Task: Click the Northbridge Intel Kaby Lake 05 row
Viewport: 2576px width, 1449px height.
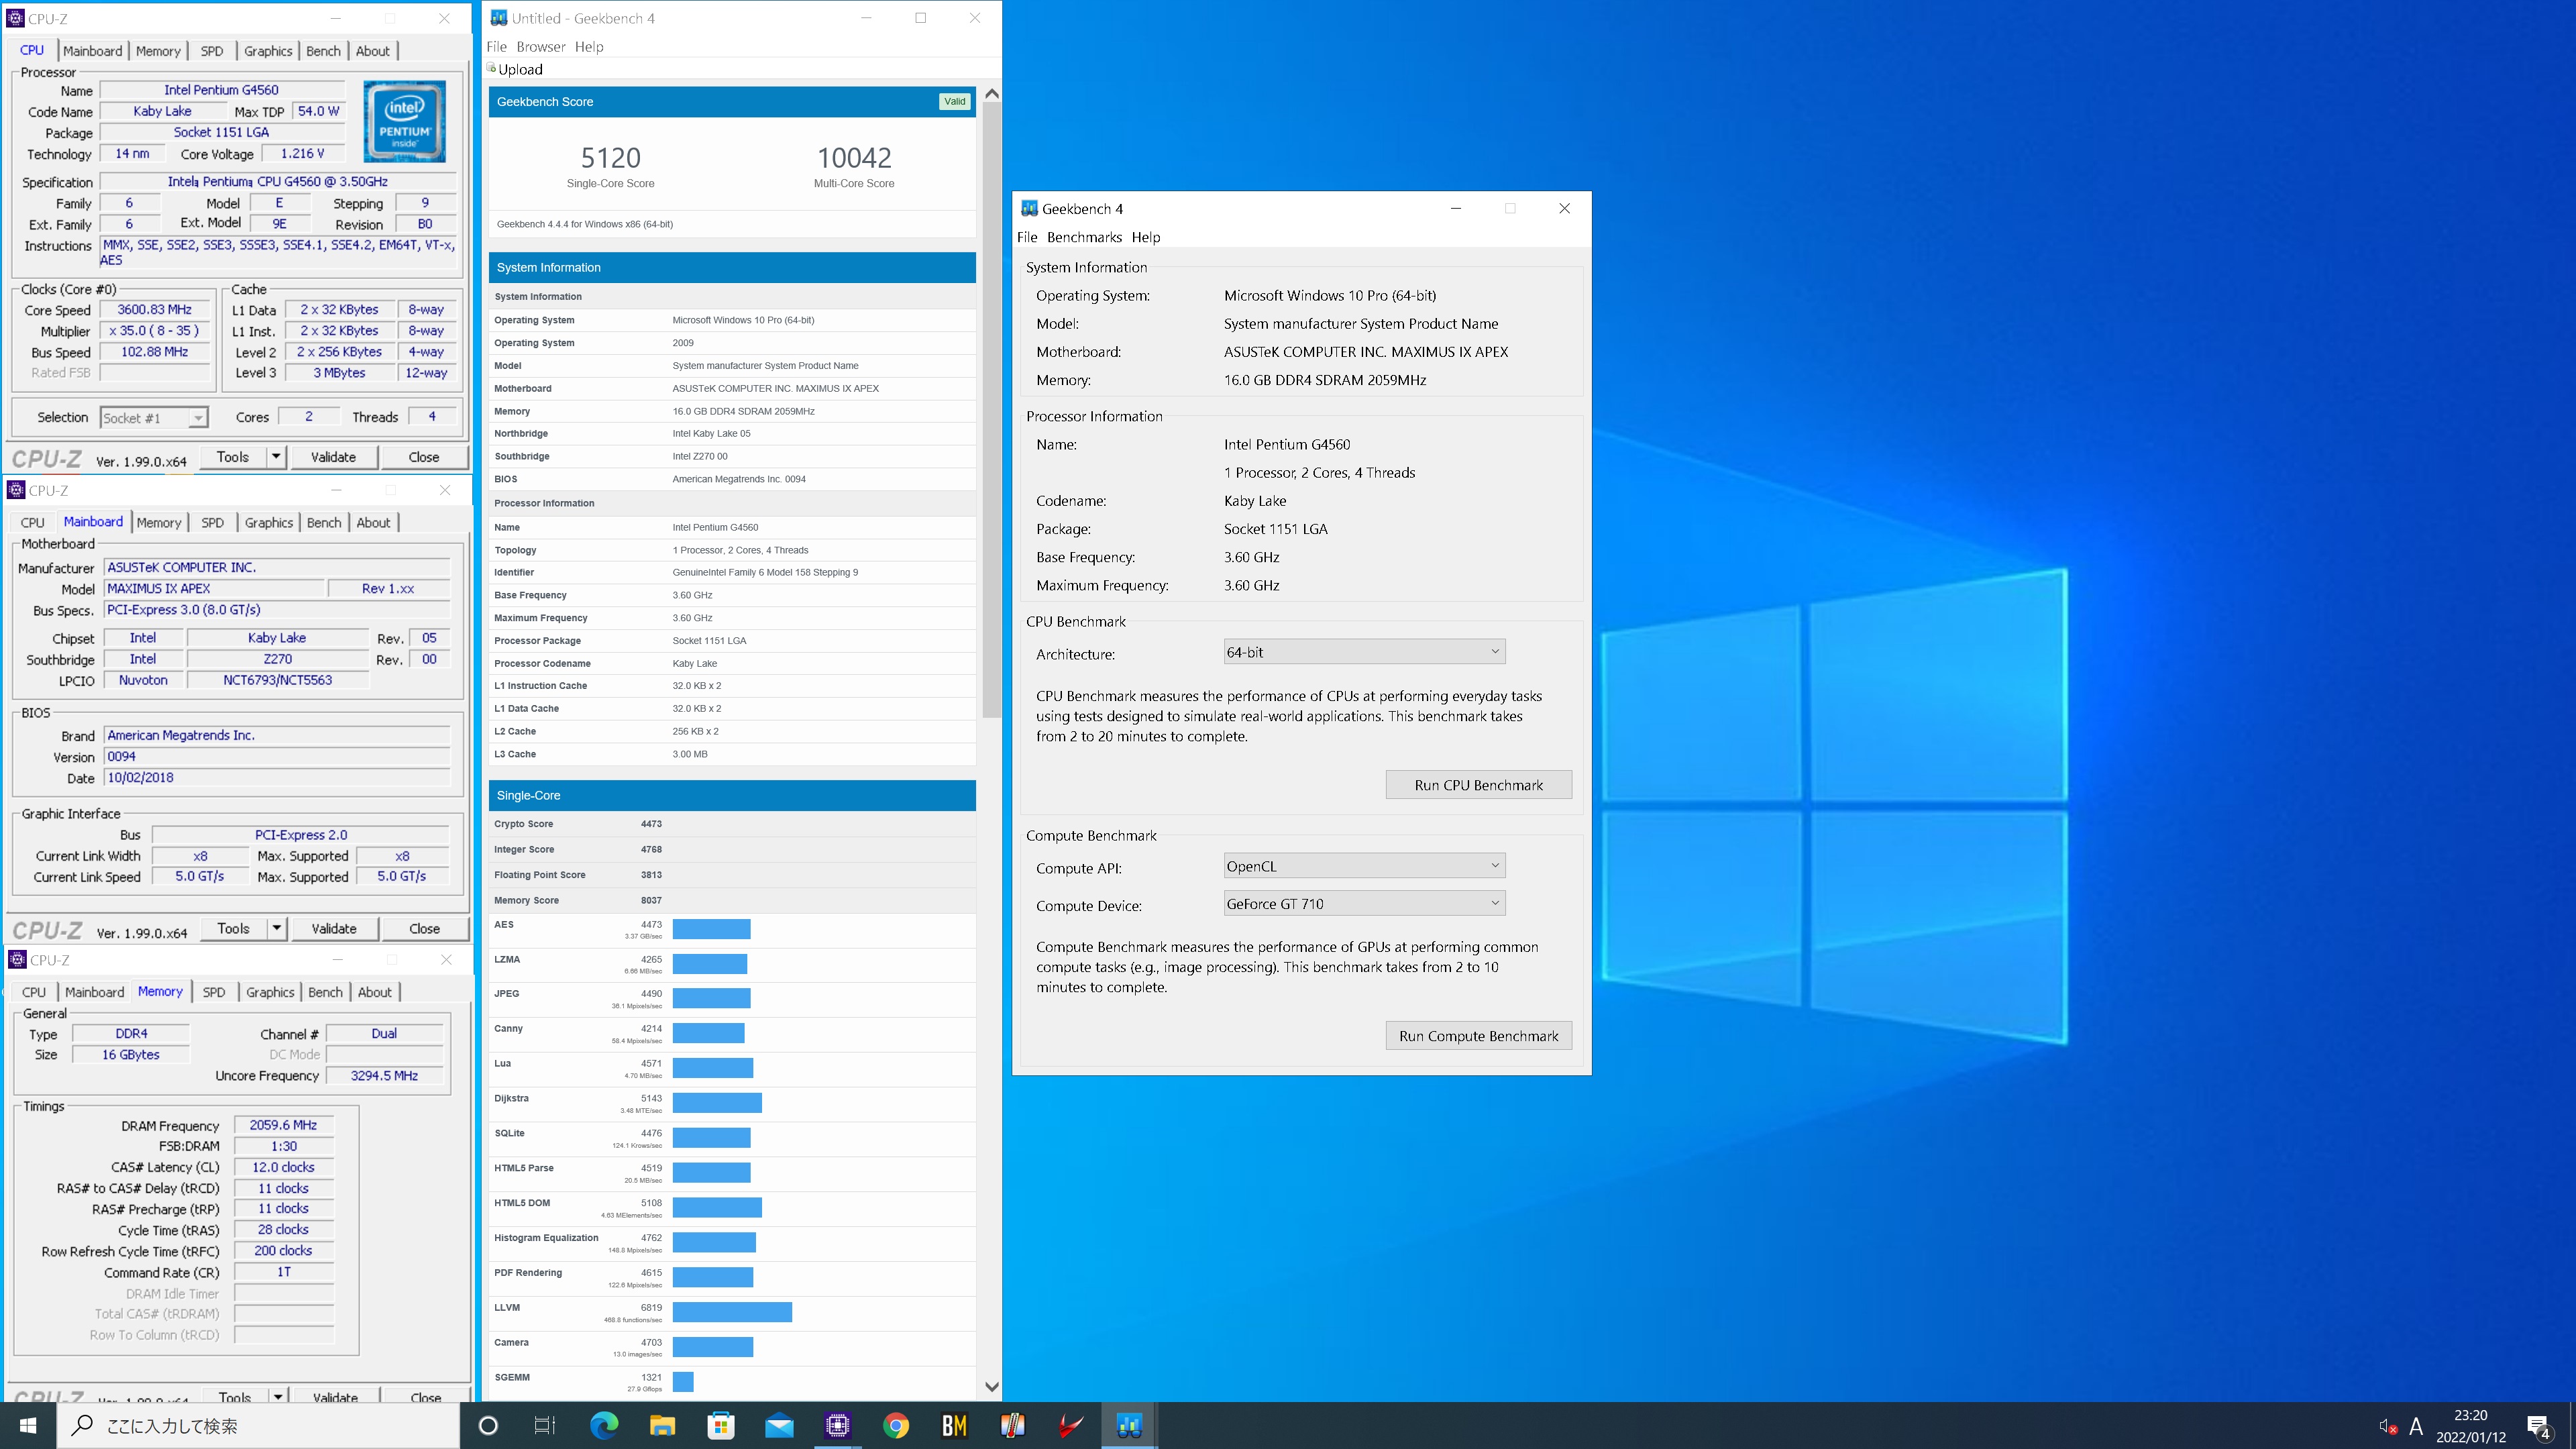Action: pos(732,433)
